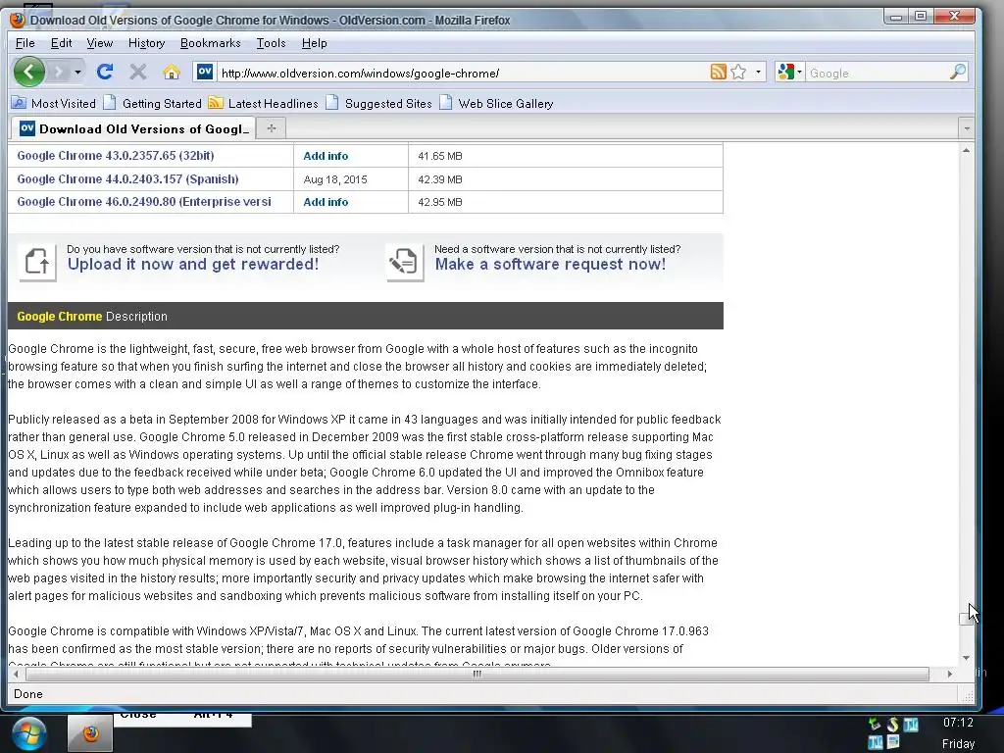Open the Getting Started bookmark
Viewport: 1004px width, 753px height.
coord(152,103)
